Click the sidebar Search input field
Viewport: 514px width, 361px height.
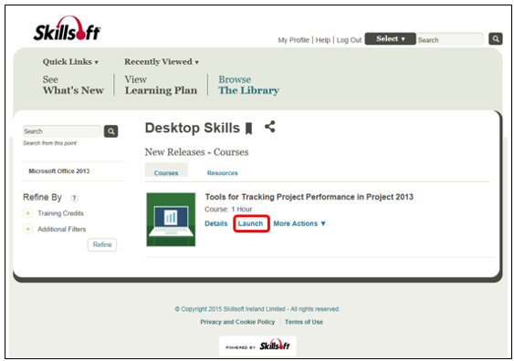62,131
